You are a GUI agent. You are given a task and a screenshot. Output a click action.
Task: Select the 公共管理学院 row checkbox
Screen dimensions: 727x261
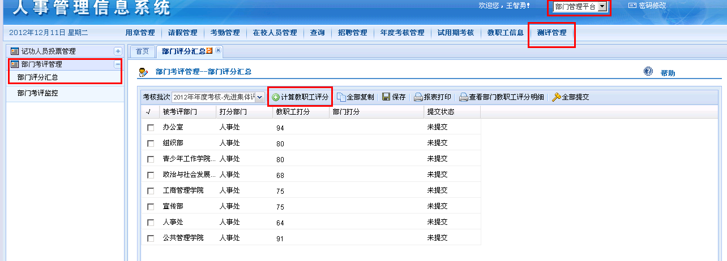(x=151, y=238)
